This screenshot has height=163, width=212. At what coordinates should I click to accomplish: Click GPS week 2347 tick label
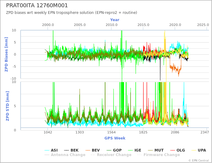205,132
